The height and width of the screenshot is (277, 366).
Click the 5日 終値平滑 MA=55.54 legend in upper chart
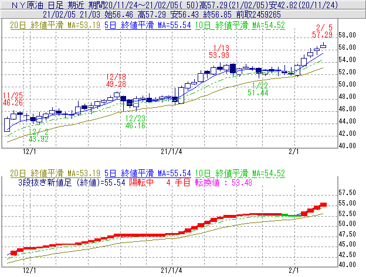(148, 25)
